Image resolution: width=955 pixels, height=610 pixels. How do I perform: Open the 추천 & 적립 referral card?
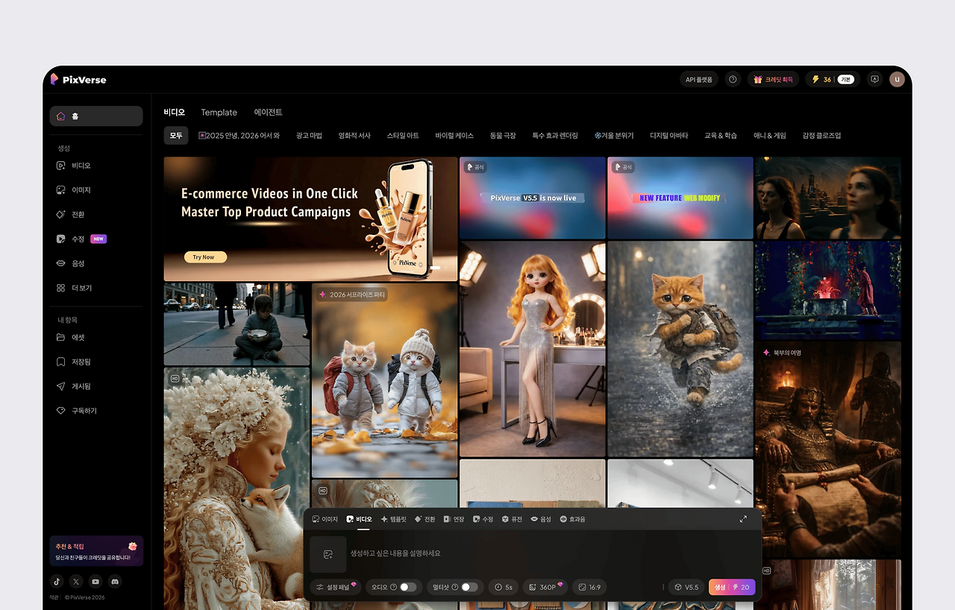96,551
